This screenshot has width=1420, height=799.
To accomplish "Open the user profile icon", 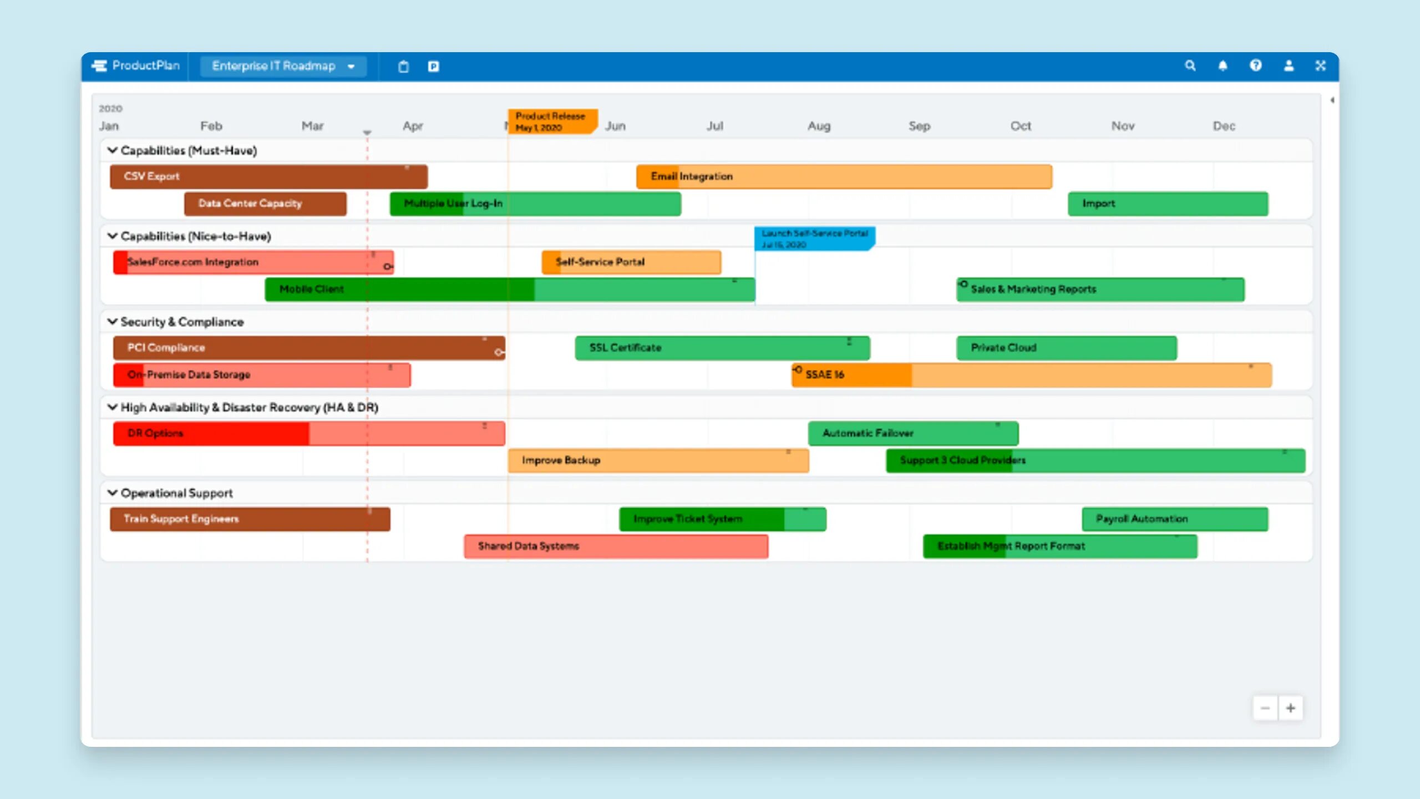I will [x=1289, y=66].
